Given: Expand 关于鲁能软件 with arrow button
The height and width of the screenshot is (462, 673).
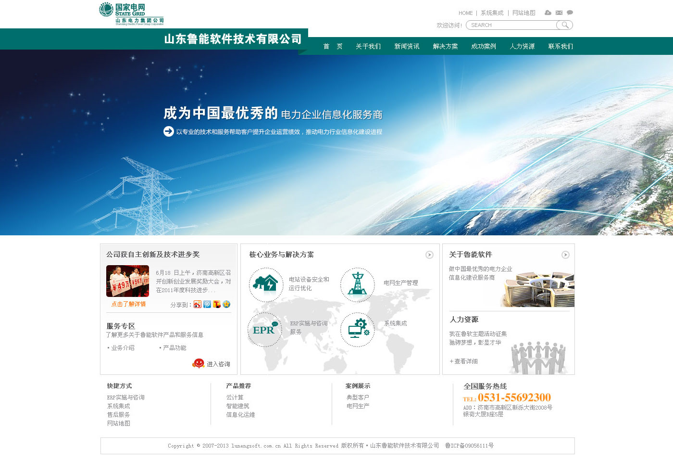Looking at the screenshot, I should [565, 255].
